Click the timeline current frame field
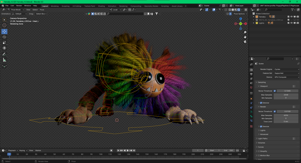Screen dimensions: 301x163 click(x=198, y=151)
